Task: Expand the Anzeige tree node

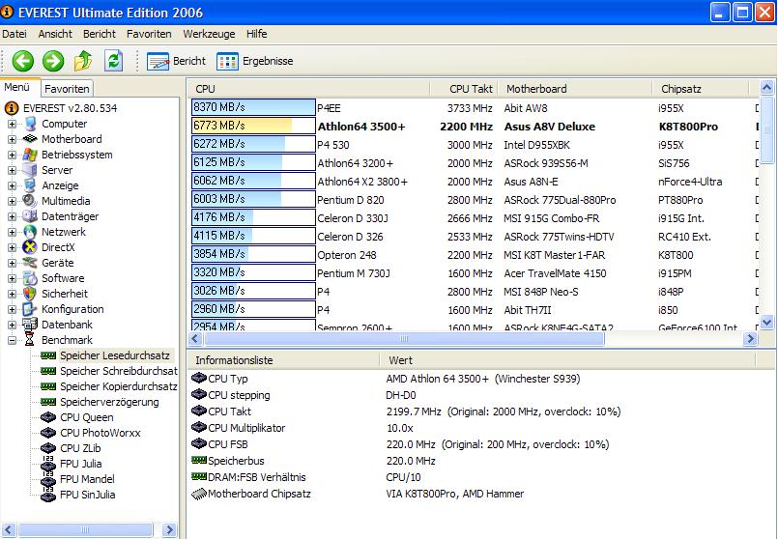Action: click(x=12, y=185)
